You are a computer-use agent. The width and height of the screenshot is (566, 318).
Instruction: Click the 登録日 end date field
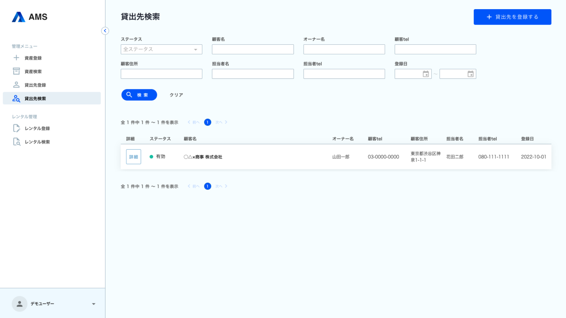[458, 74]
